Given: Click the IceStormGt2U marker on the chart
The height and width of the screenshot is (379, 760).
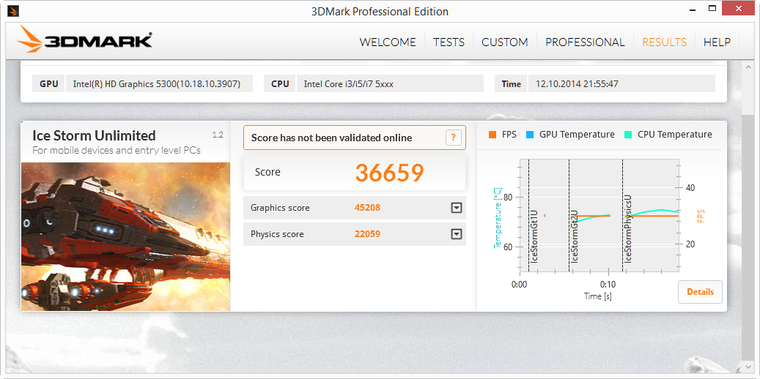Looking at the screenshot, I should tap(575, 236).
